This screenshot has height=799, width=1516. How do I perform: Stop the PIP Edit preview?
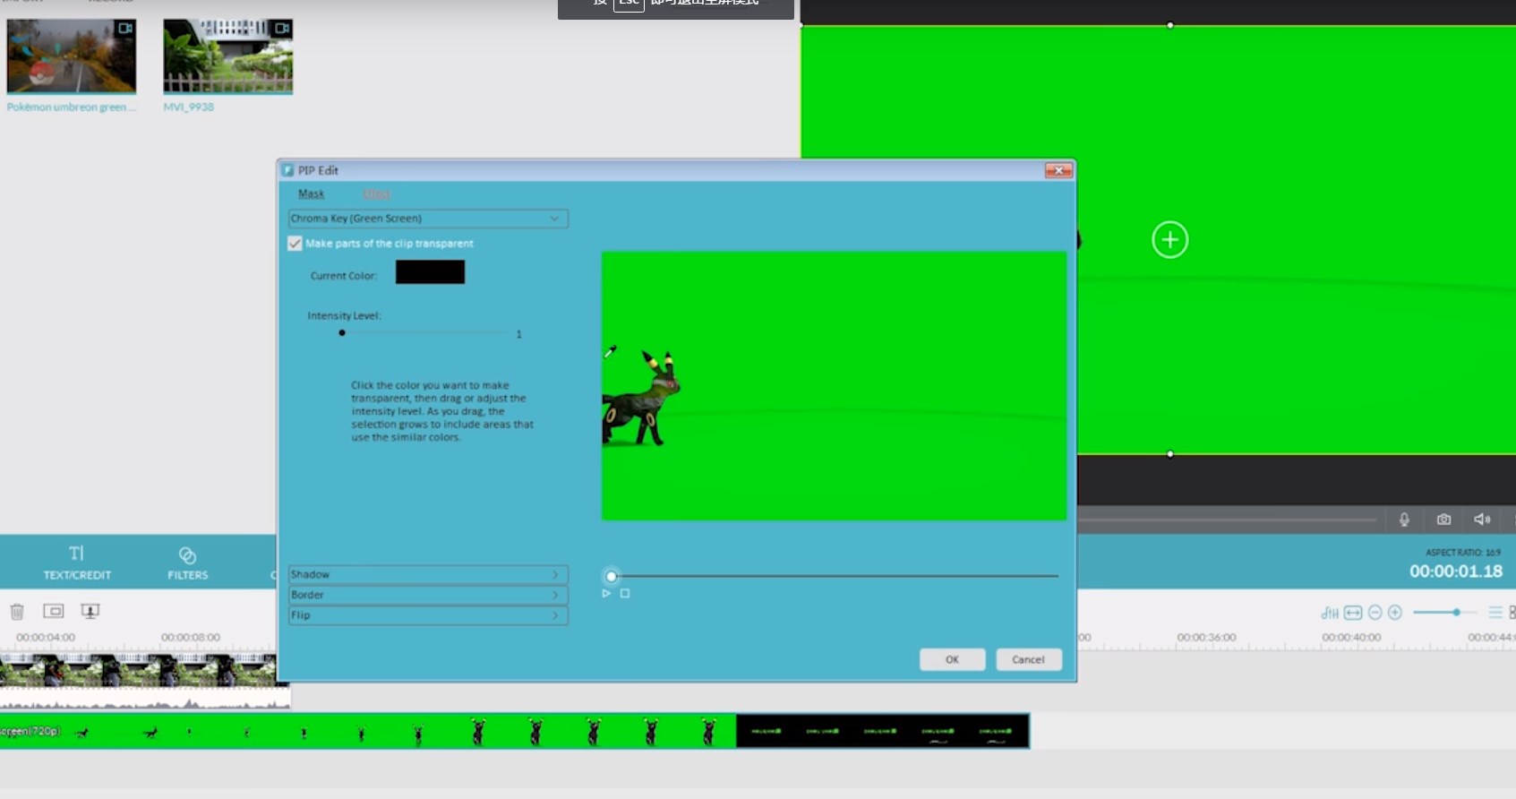(625, 593)
